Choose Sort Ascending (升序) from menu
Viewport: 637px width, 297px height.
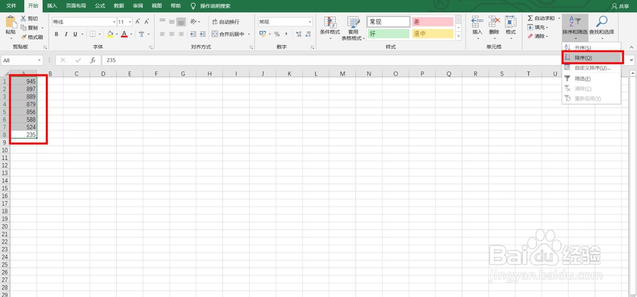pyautogui.click(x=592, y=48)
